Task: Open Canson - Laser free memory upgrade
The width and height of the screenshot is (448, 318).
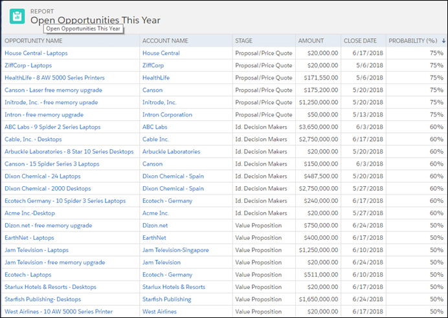Action: [53, 90]
